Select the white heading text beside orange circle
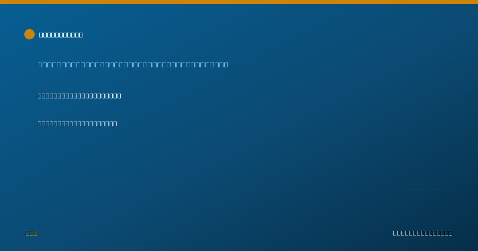The image size is (478, 251). 61,35
